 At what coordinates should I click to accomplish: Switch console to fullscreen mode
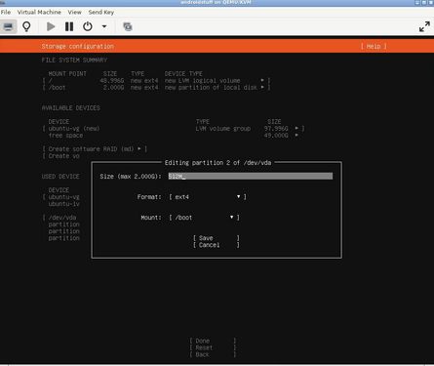click(424, 26)
